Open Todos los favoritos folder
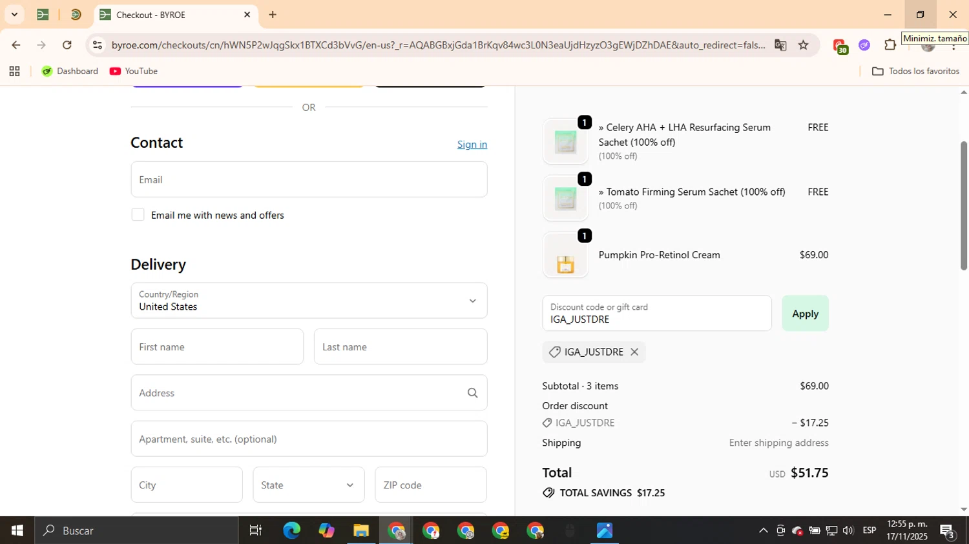This screenshot has height=544, width=969. (x=915, y=71)
